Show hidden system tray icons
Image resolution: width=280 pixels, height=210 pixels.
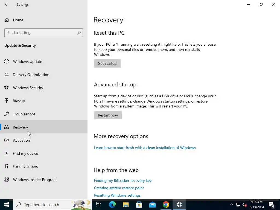(x=231, y=205)
